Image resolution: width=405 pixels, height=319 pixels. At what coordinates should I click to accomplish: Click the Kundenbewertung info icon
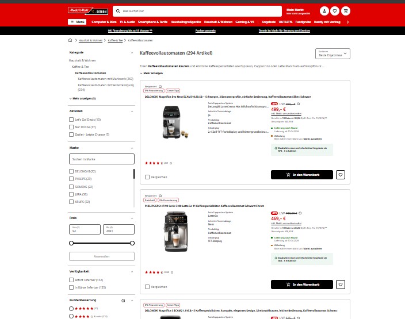tap(123, 301)
